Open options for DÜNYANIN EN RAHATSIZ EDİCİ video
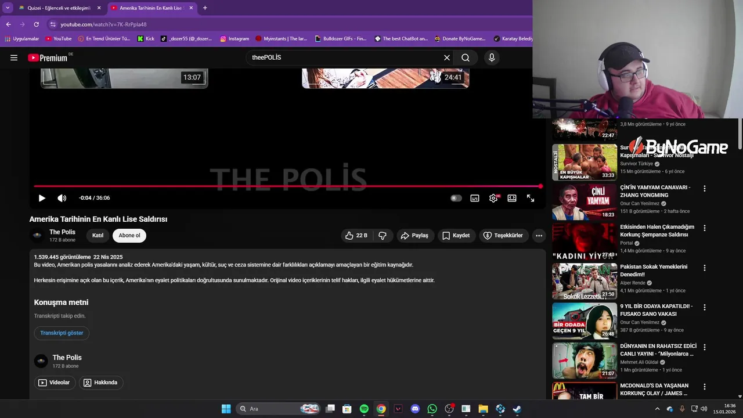 (705, 347)
